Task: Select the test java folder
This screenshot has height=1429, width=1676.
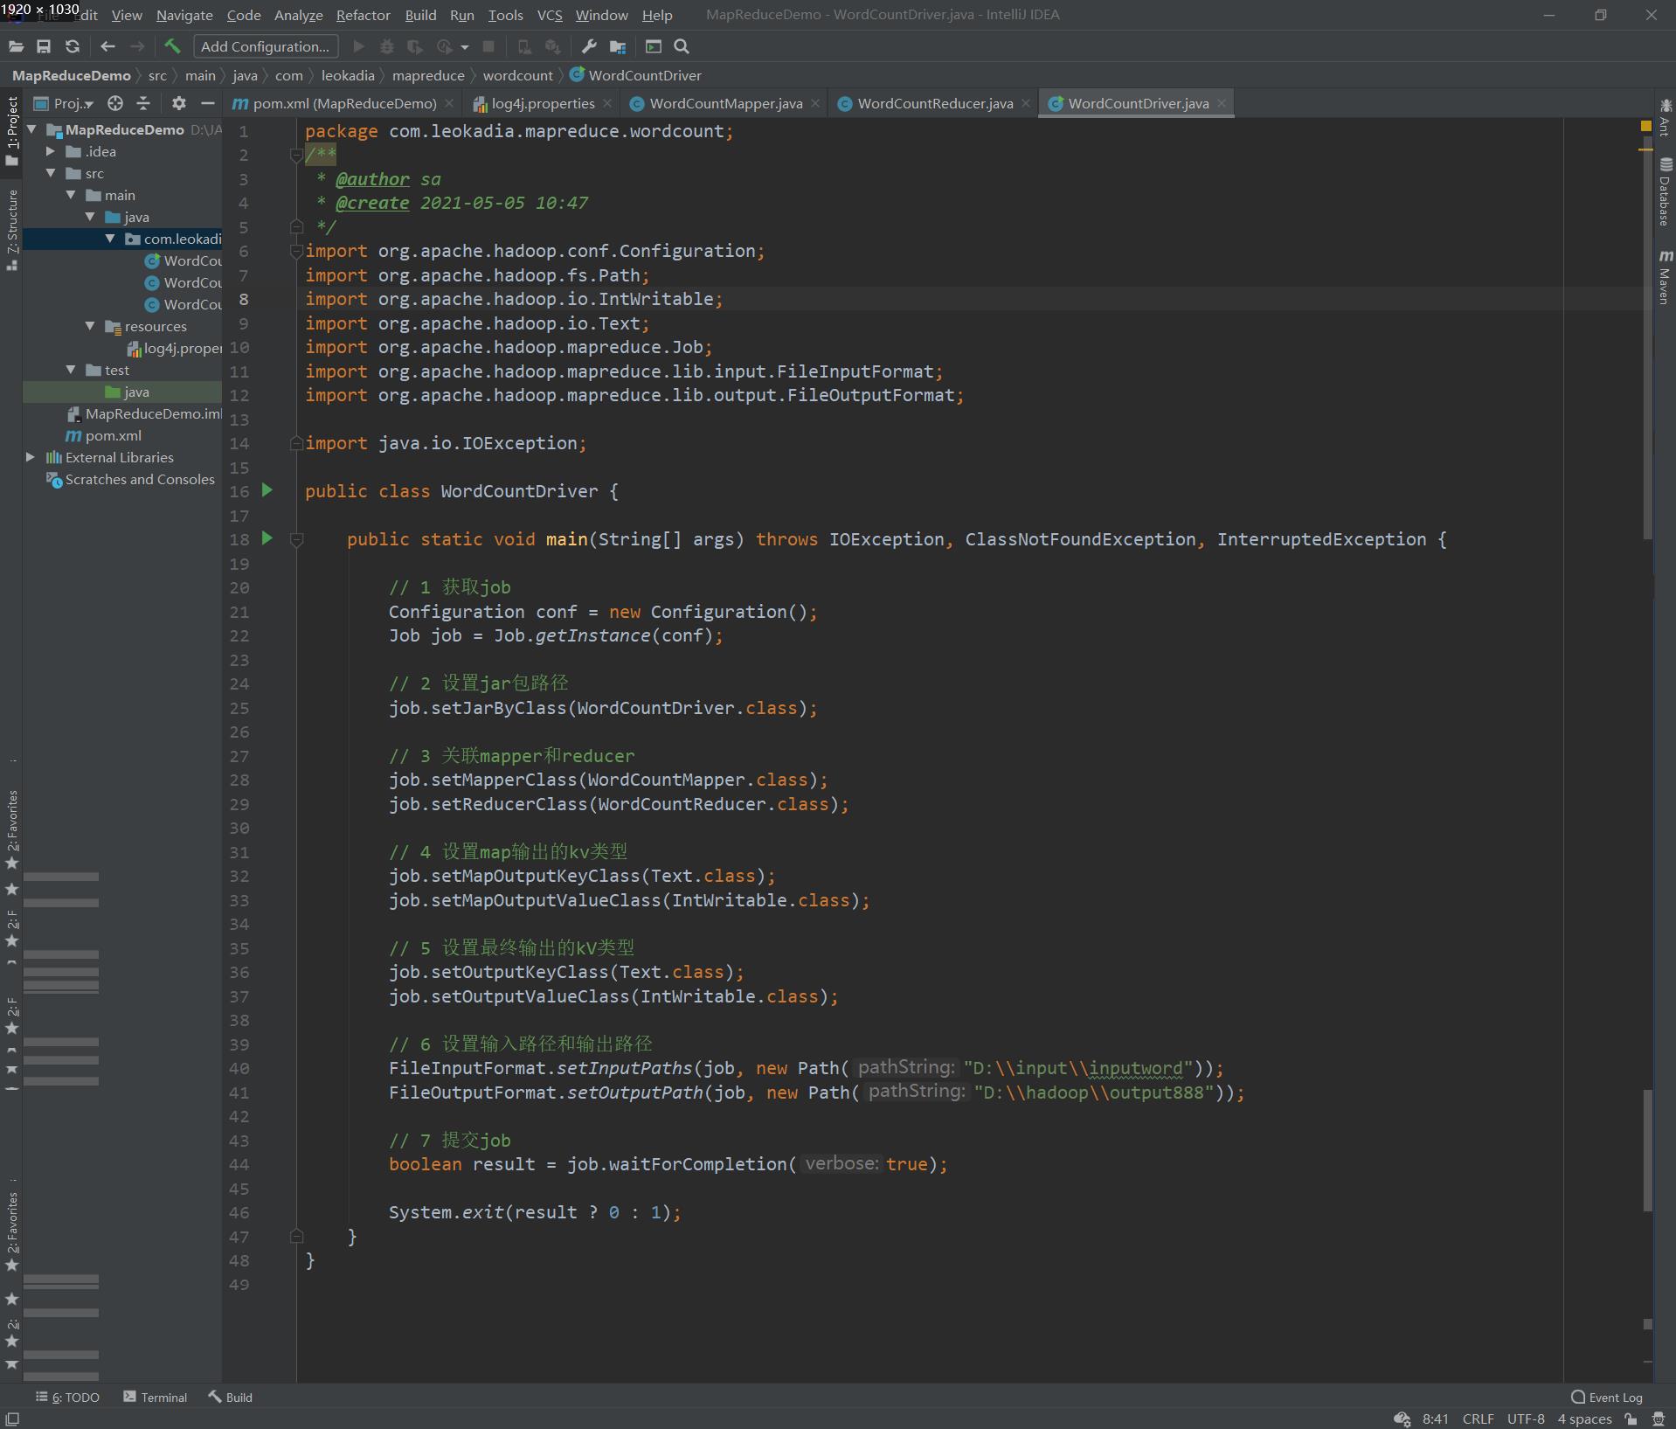Action: [x=122, y=392]
